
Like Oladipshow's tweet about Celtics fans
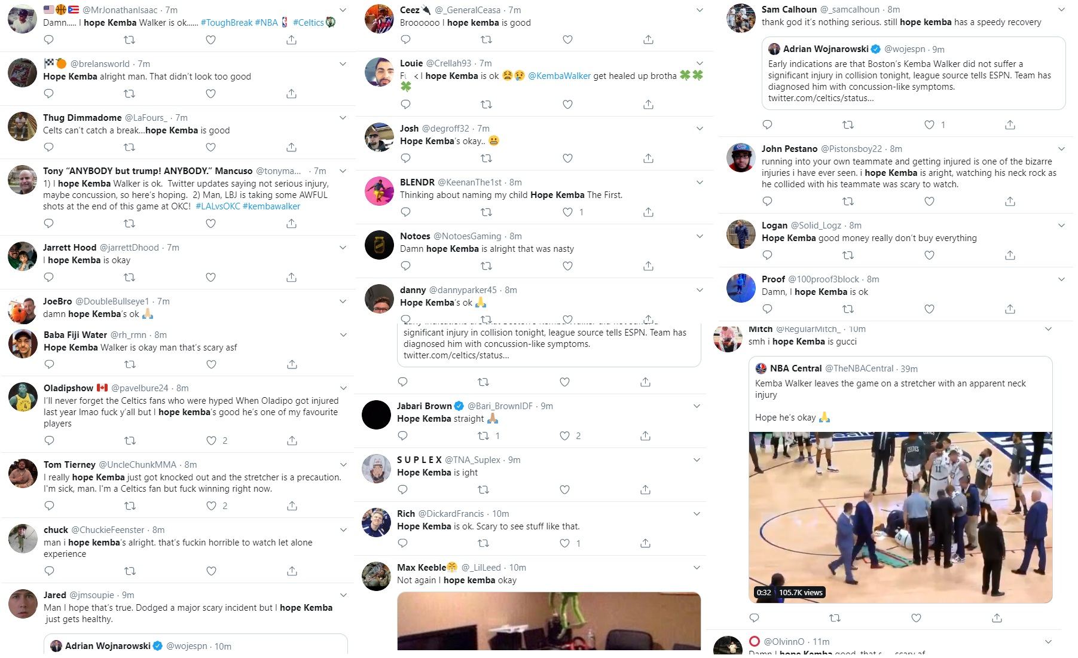click(211, 440)
